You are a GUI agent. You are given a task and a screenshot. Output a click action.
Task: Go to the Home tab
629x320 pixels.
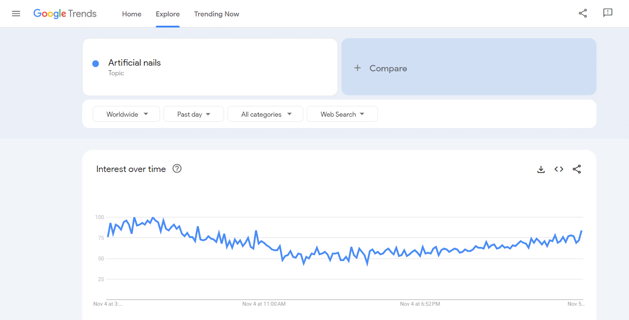[132, 14]
